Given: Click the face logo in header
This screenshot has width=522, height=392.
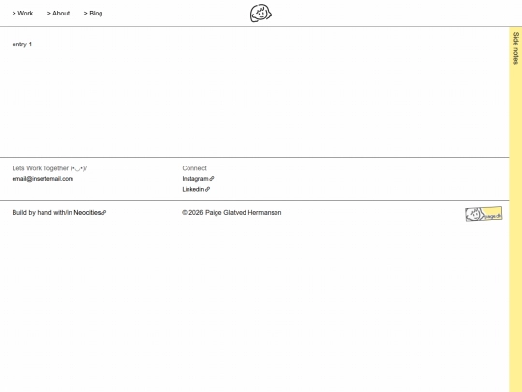Looking at the screenshot, I should (x=261, y=14).
